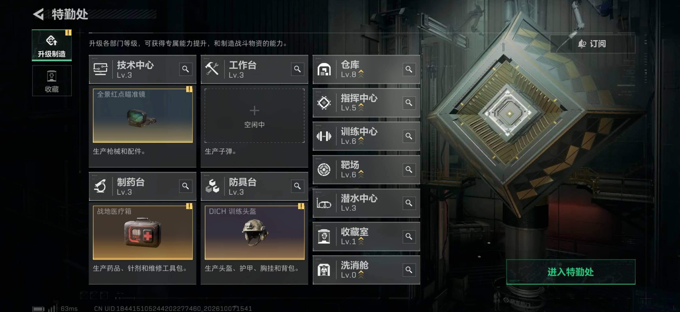This screenshot has height=312, width=680.
Task: Click the 训练中心 dumbbell icon
Action: [324, 136]
